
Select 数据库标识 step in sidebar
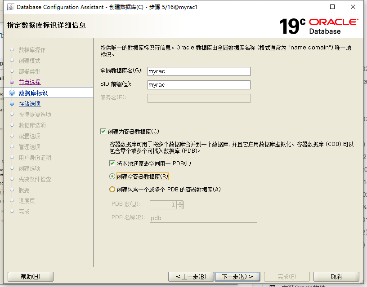click(x=33, y=93)
